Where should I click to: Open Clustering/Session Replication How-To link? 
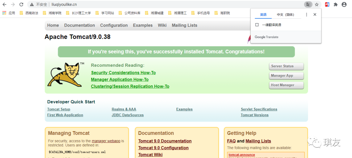[130, 86]
